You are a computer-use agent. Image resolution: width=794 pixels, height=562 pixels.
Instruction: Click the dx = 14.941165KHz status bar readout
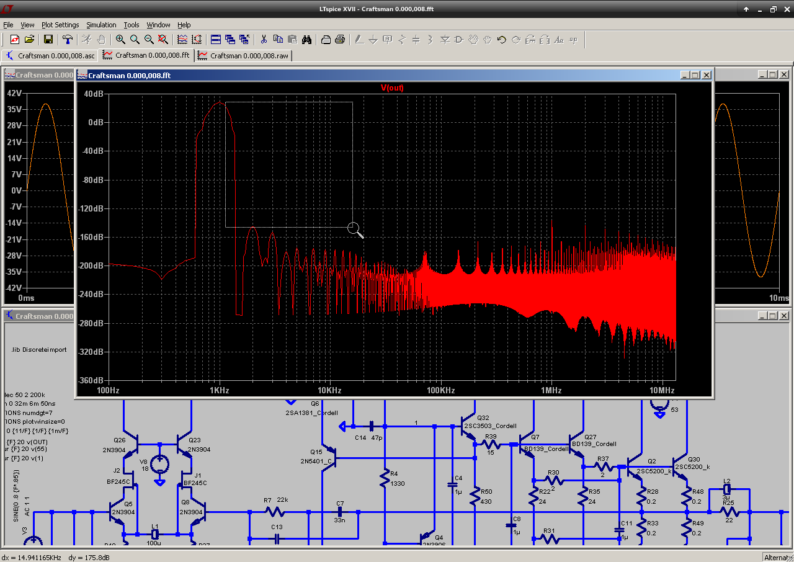click(x=32, y=557)
